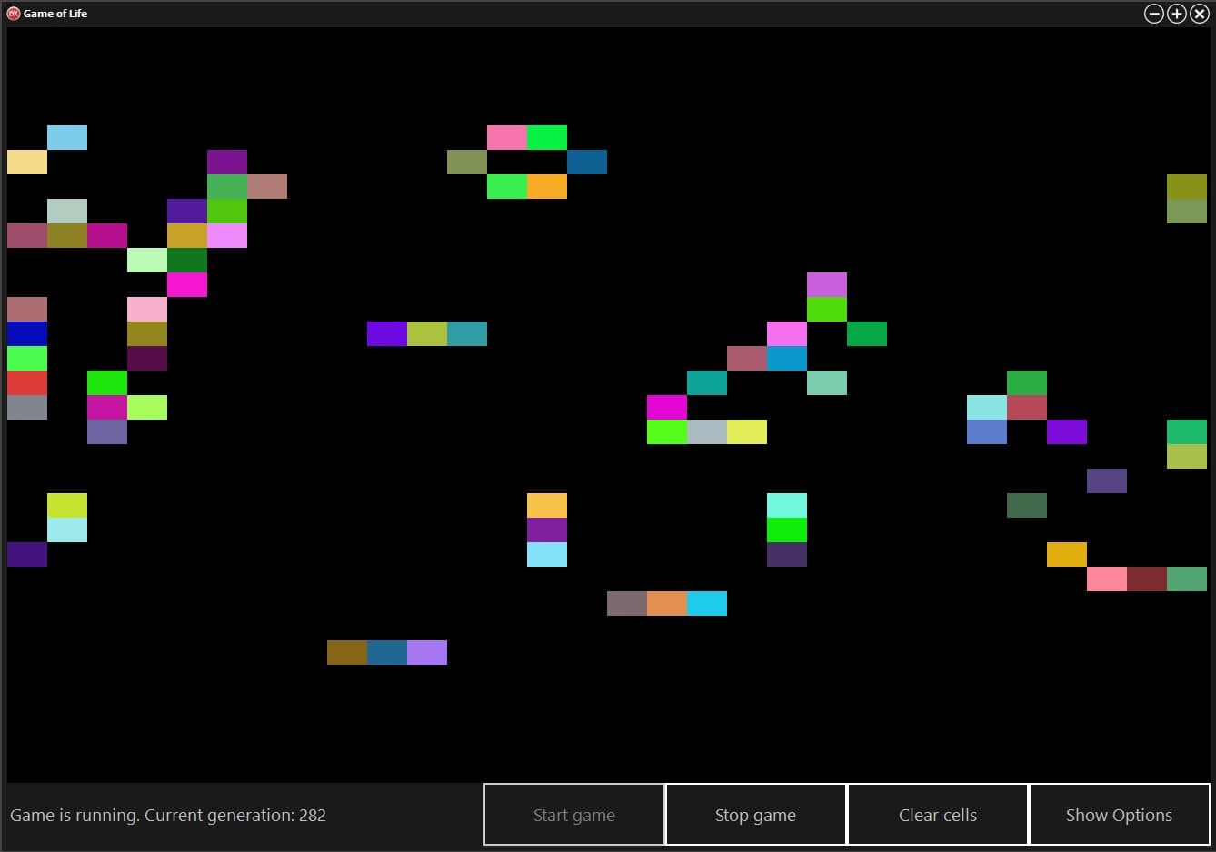Click the lavender cell beside the brown and blue cells
Viewport: 1216px width, 852px height.
(427, 652)
